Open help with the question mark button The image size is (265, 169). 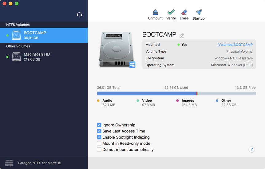(x=251, y=150)
